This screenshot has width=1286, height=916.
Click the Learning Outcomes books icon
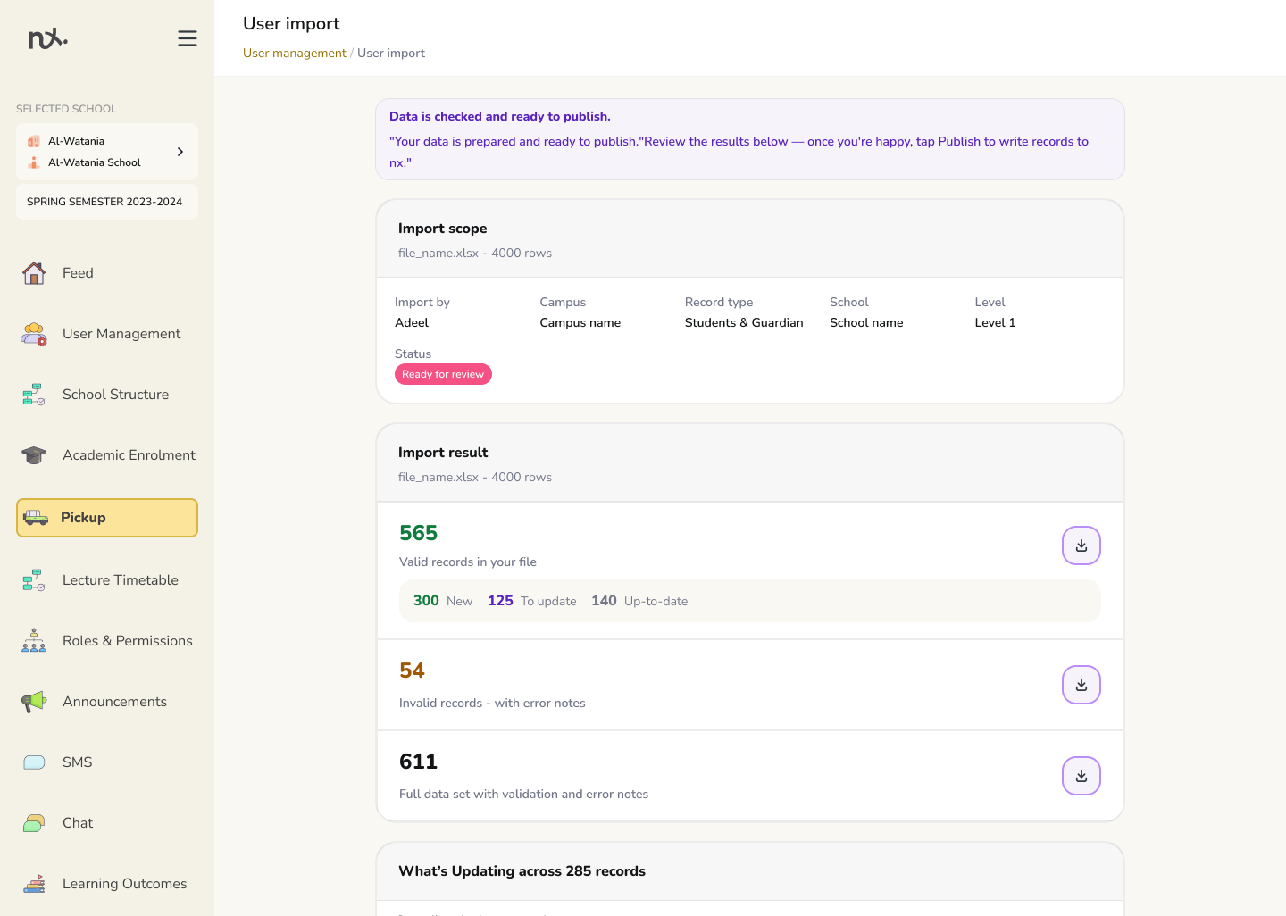[34, 884]
